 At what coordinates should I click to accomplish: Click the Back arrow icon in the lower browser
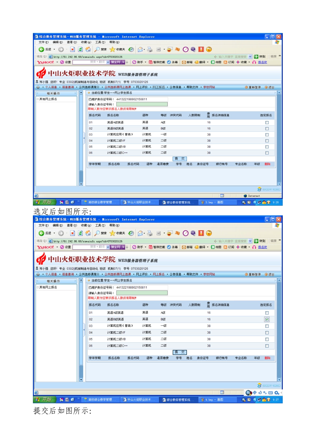click(x=41, y=233)
